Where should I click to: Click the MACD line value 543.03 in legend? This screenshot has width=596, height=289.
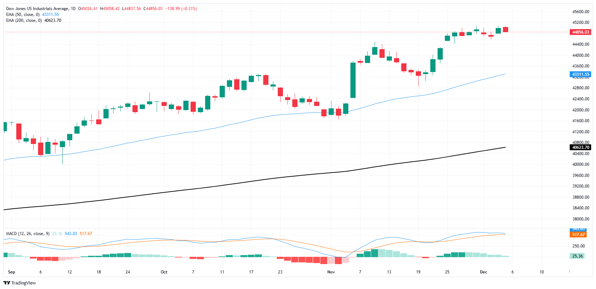[x=71, y=234]
